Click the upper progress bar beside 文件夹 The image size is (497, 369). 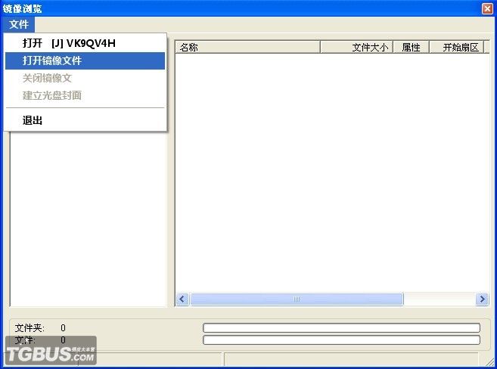point(341,328)
